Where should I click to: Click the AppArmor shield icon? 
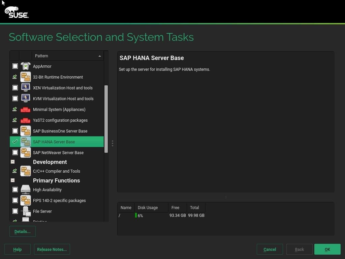pos(26,66)
